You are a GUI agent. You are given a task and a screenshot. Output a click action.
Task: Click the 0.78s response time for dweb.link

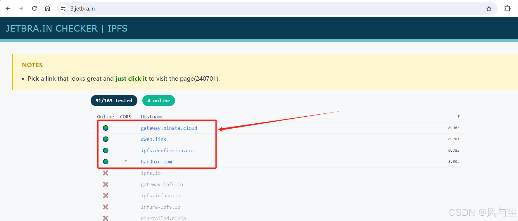(x=454, y=139)
